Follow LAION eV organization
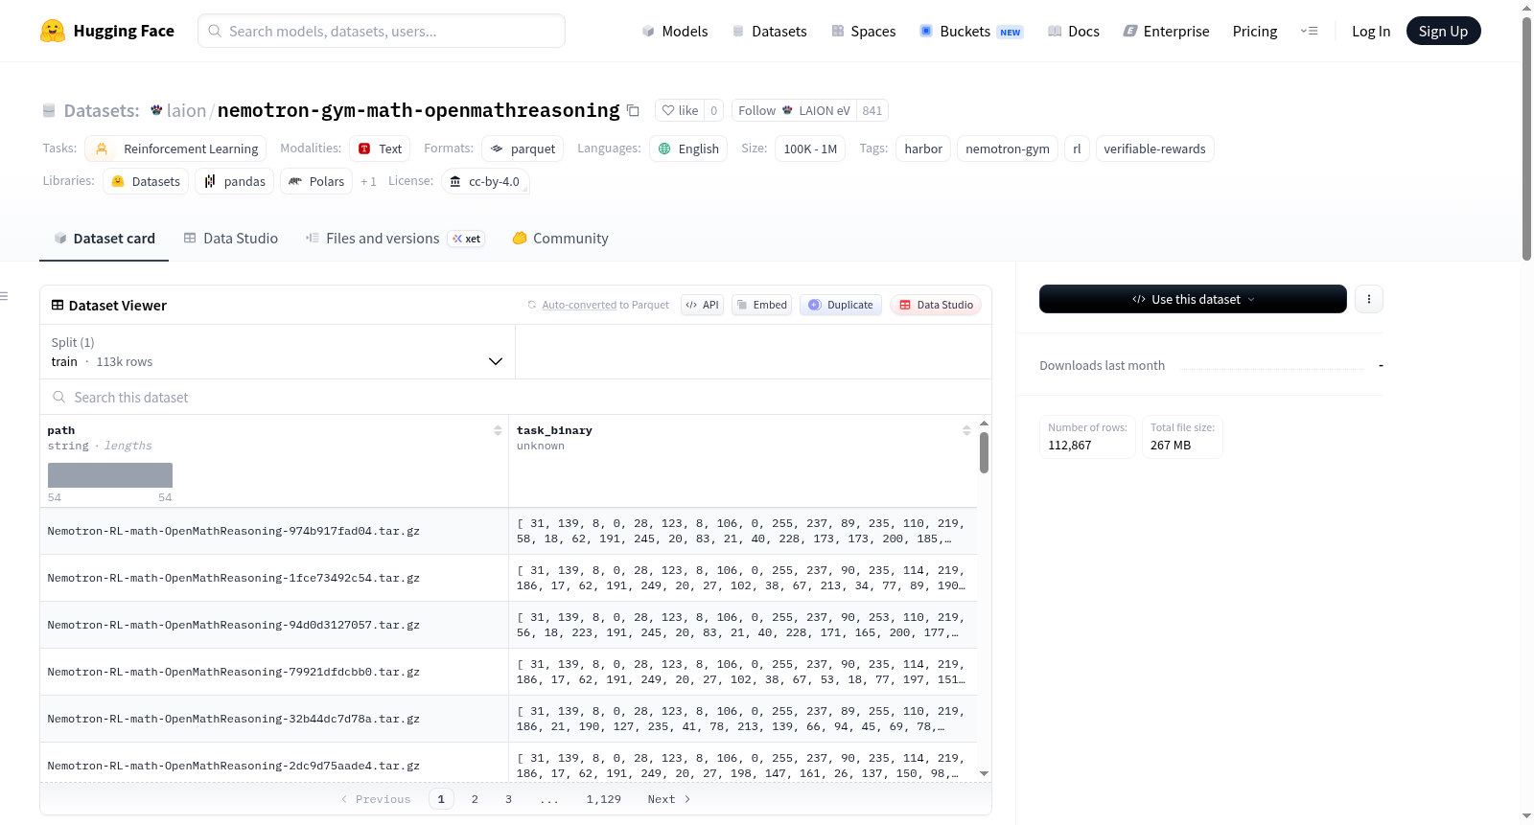The height and width of the screenshot is (825, 1534). [794, 110]
